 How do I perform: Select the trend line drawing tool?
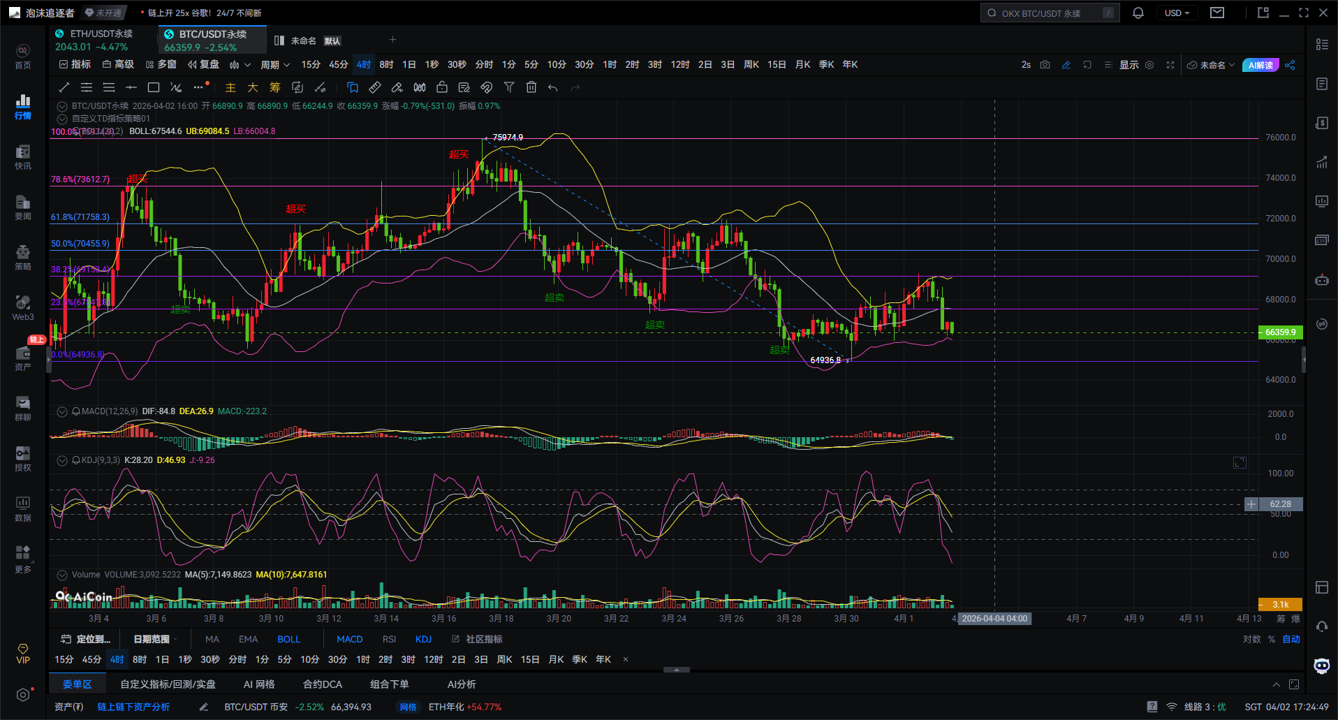[64, 87]
